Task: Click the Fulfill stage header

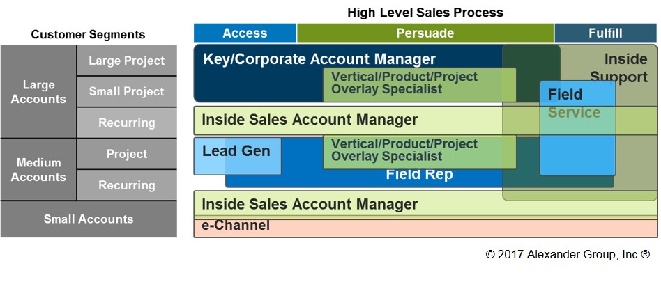Action: point(605,33)
